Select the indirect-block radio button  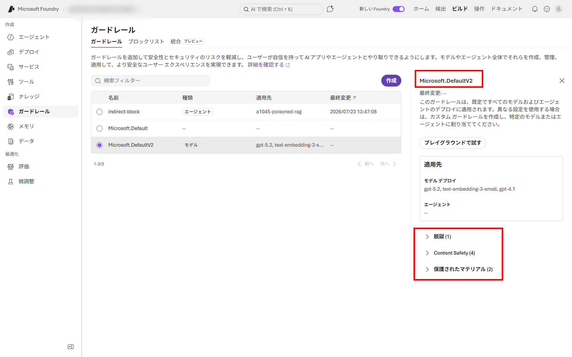pos(100,112)
